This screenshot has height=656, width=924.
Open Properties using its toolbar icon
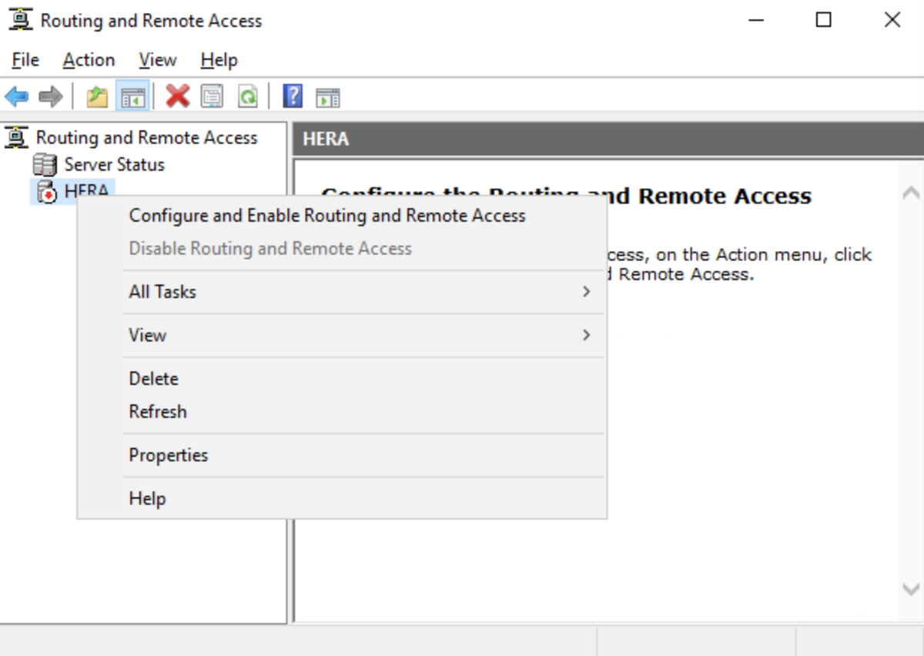209,96
